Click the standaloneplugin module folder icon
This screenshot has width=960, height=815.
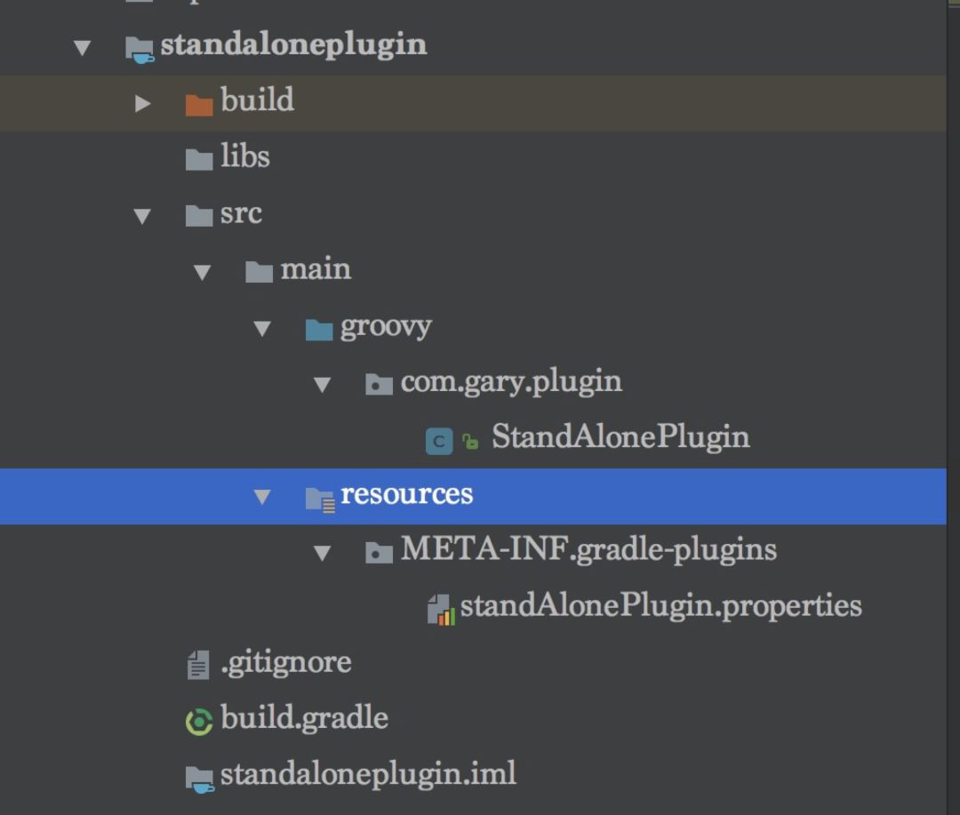pos(140,46)
